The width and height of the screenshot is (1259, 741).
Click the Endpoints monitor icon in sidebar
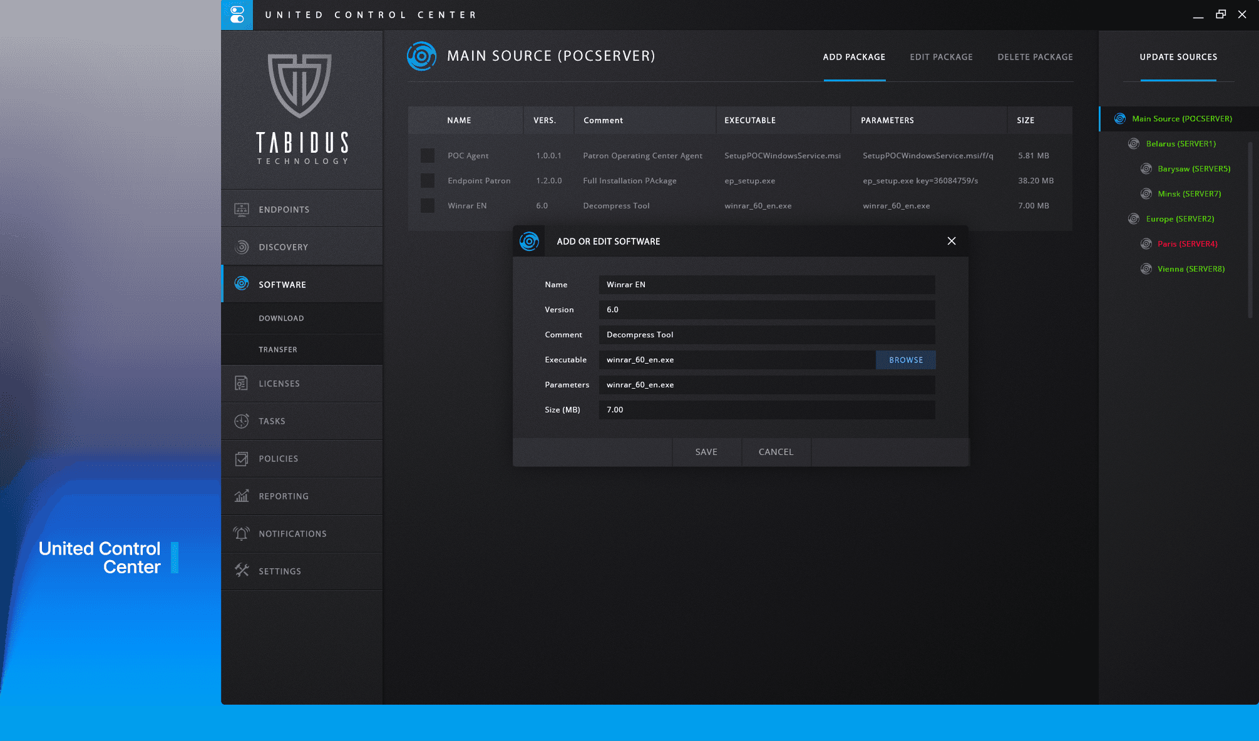tap(242, 210)
